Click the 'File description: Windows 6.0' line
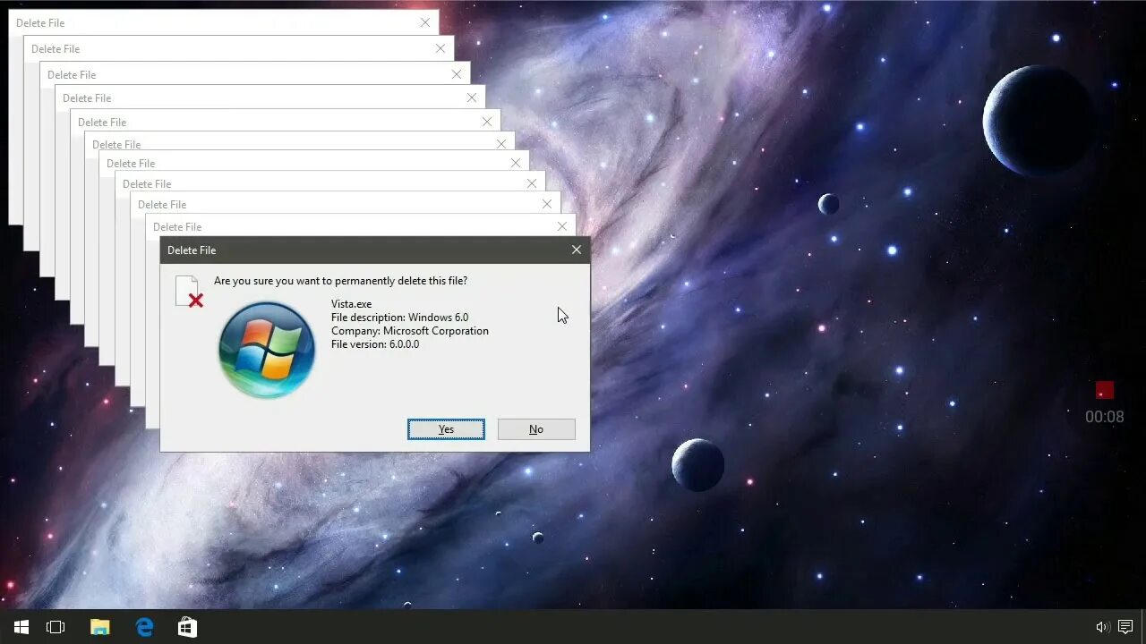Screen dimensions: 1146x644 pos(399,318)
